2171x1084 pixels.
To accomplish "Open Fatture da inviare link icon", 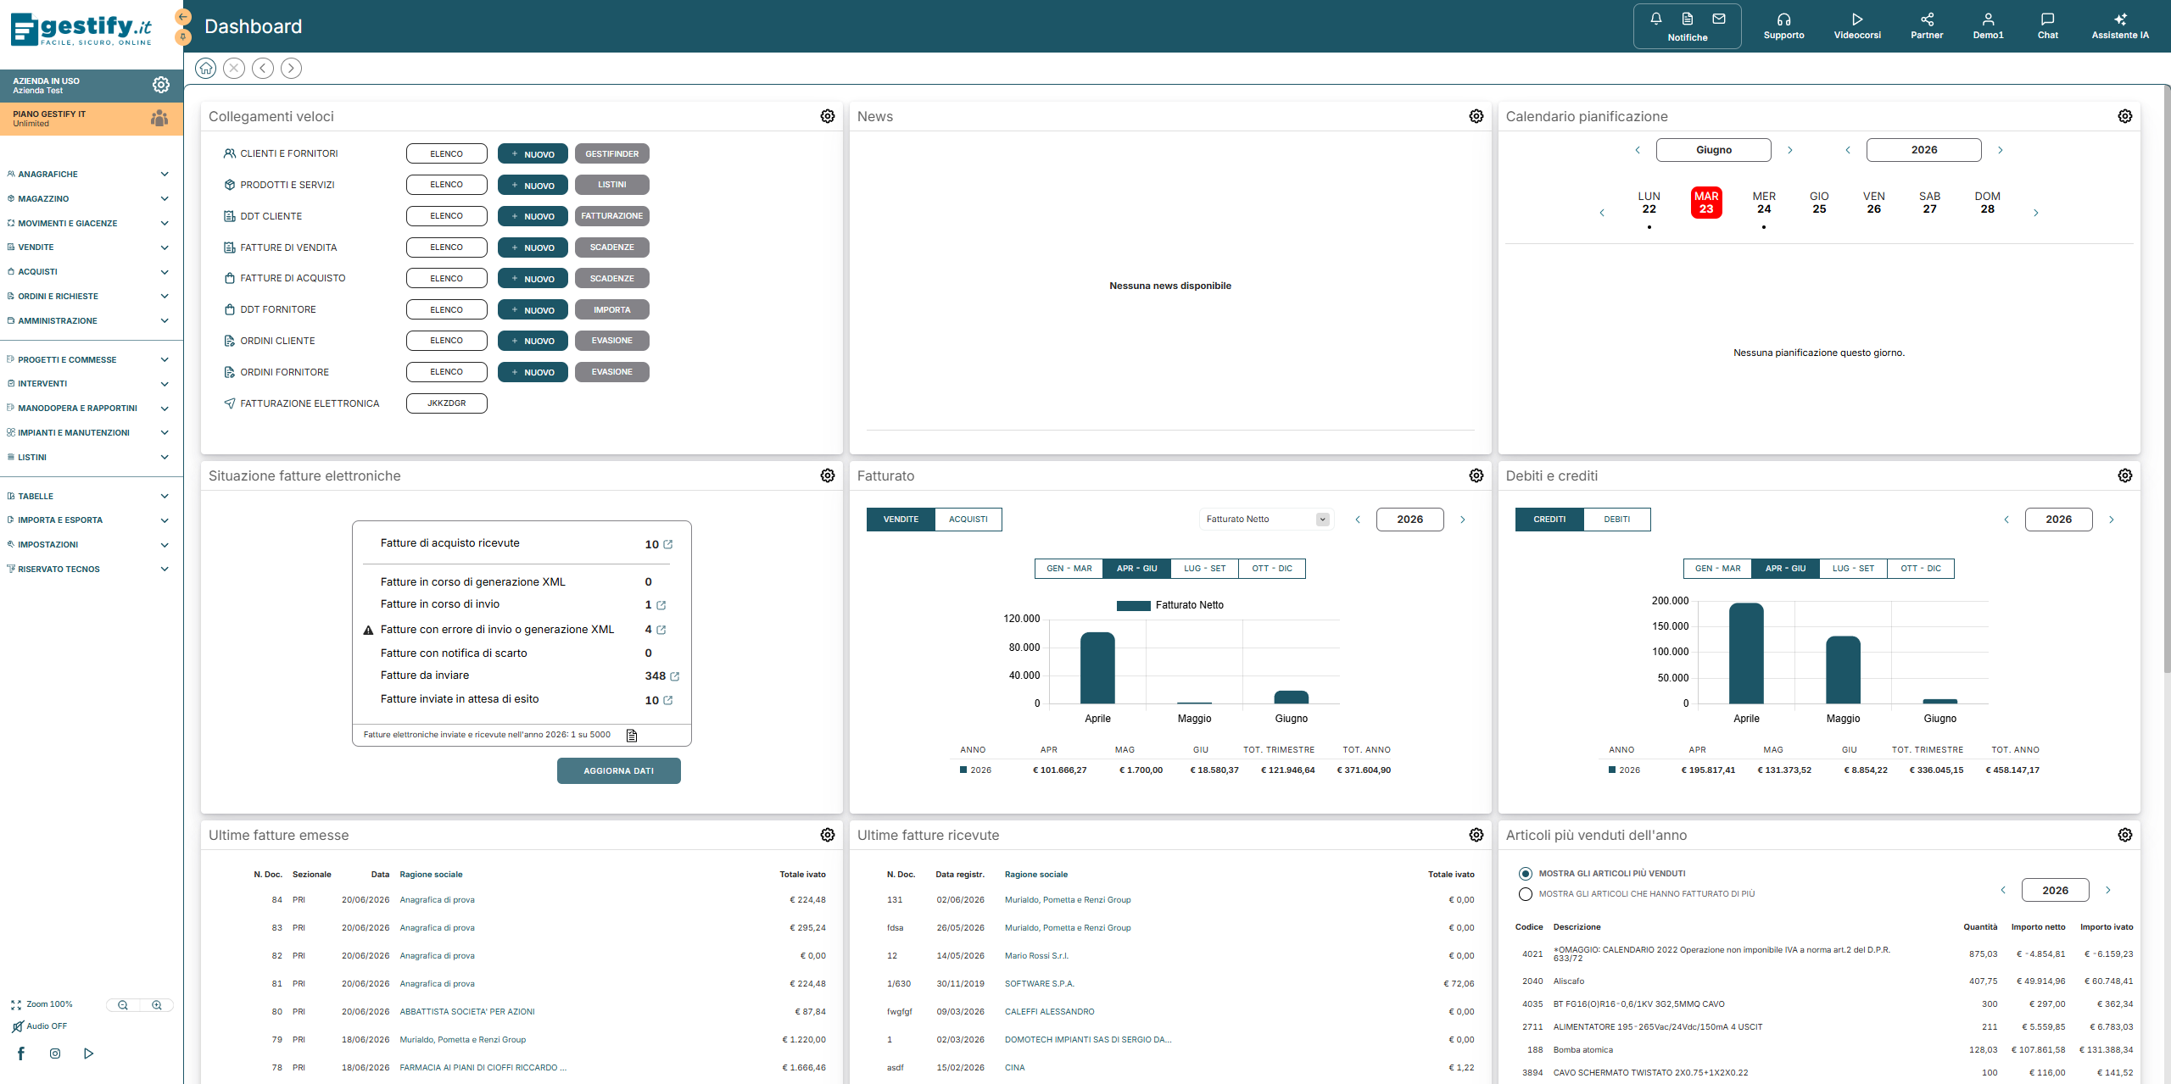I will click(675, 676).
